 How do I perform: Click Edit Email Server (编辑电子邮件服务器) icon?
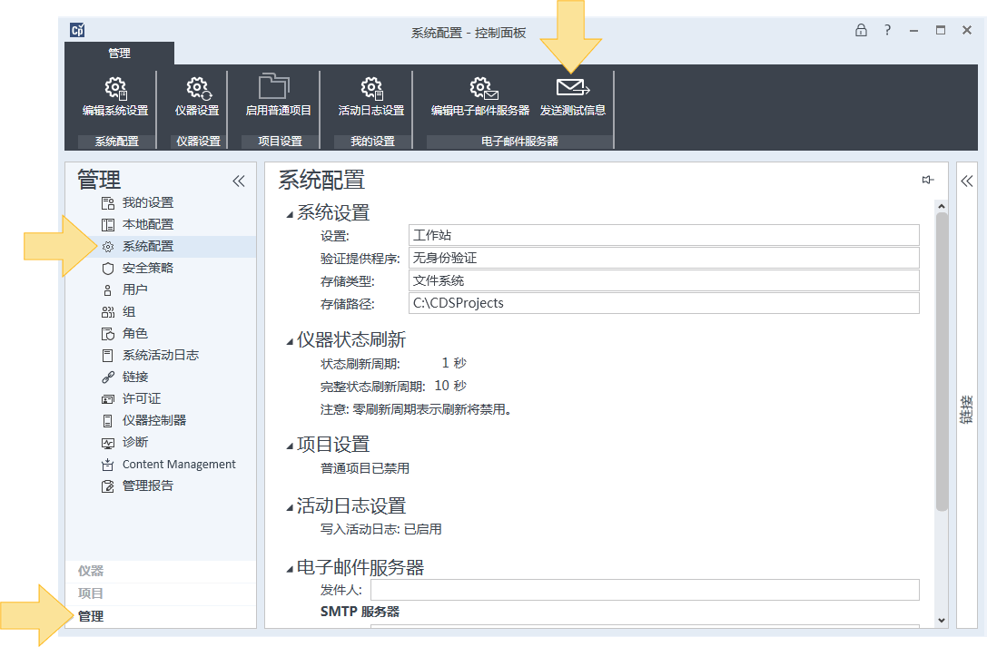tap(483, 88)
